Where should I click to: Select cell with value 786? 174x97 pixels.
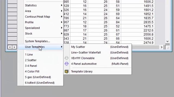tap(67, 18)
